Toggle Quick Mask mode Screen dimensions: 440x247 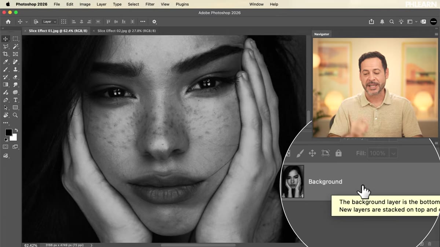[x=5, y=147]
